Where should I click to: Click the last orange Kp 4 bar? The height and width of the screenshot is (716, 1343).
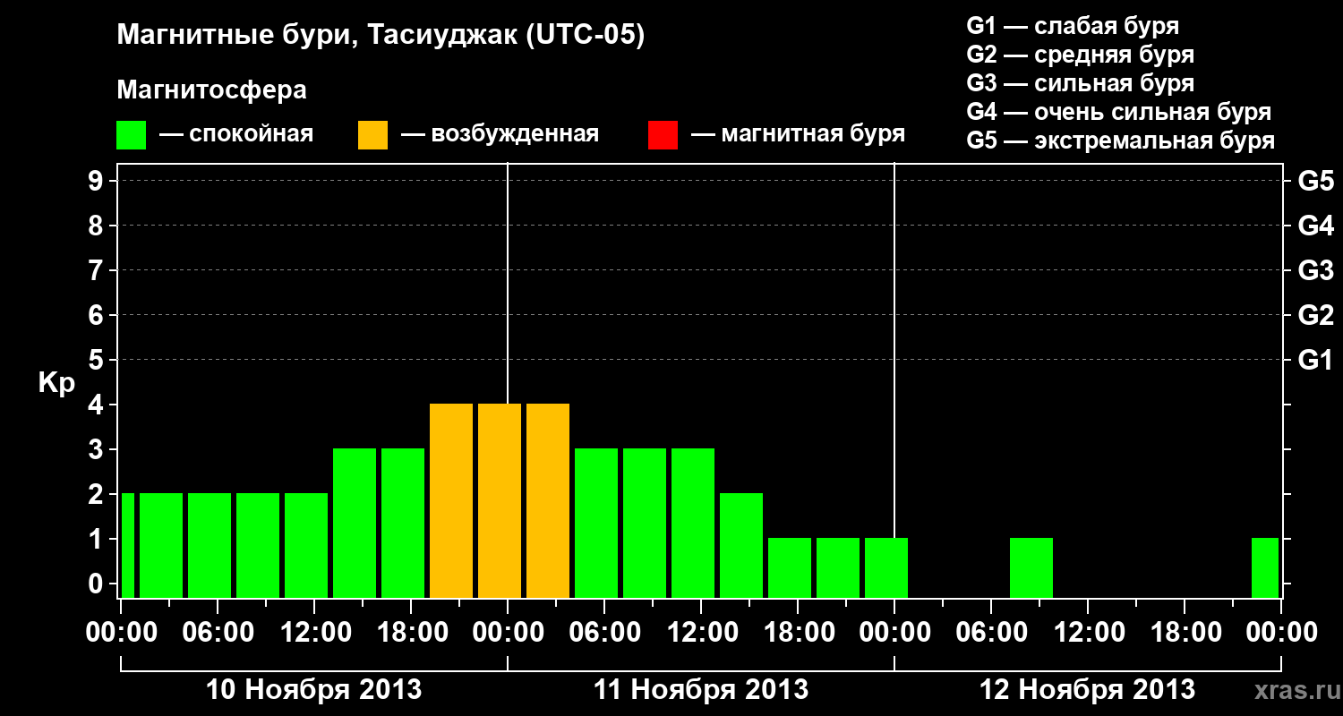(548, 500)
